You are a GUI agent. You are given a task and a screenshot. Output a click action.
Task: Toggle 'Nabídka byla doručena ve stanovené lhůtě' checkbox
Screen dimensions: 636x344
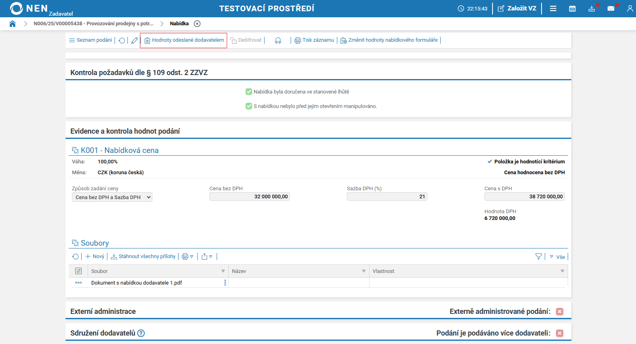pyautogui.click(x=249, y=92)
